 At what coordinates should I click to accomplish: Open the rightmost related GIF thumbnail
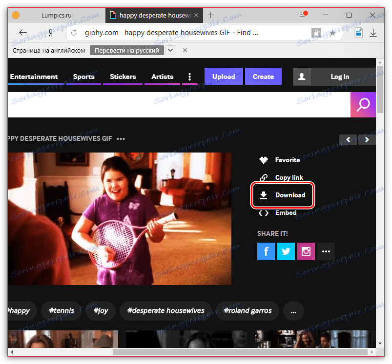click(315, 339)
